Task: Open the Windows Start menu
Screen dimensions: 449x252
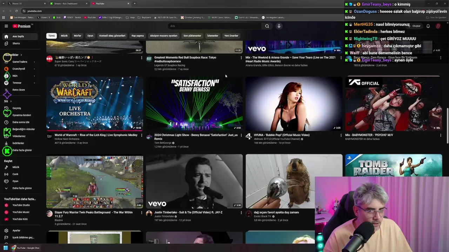Action: [6, 248]
